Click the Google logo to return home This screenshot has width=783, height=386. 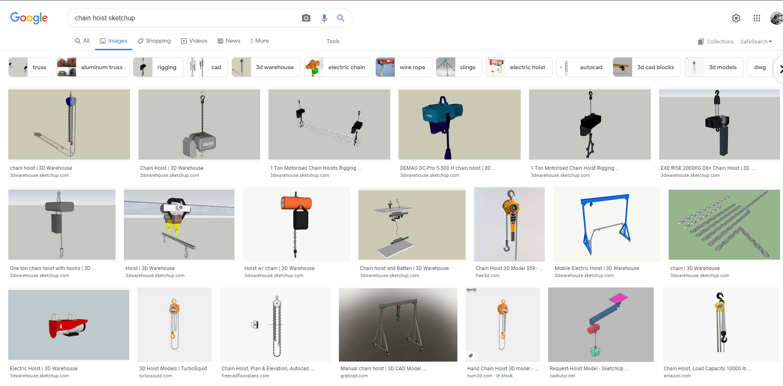[29, 18]
